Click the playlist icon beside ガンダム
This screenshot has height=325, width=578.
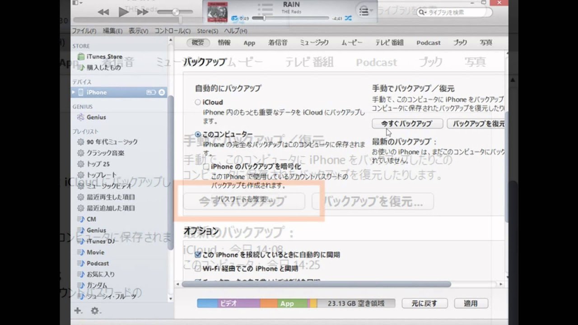(x=81, y=285)
